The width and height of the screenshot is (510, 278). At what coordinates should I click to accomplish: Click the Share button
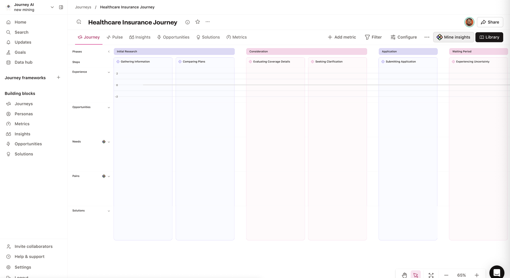tap(490, 22)
